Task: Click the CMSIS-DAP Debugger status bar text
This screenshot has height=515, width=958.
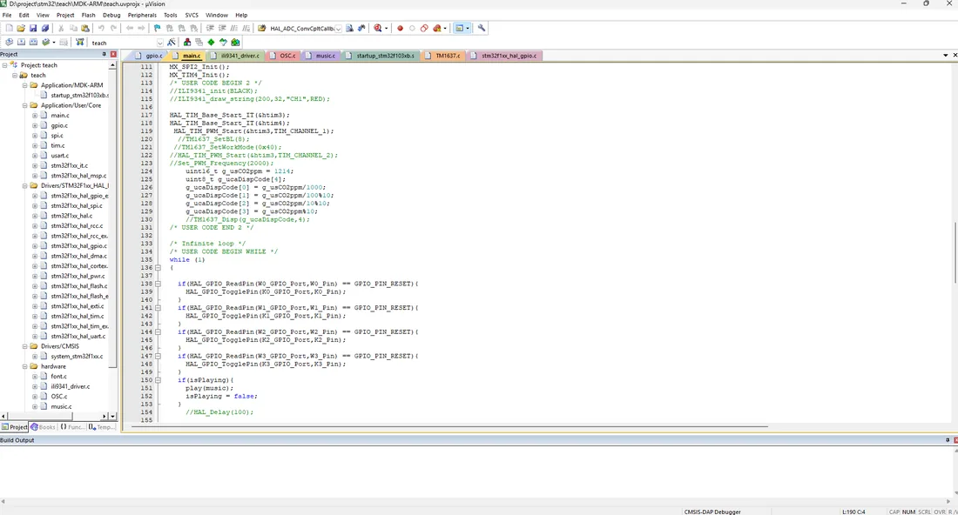Action: 712,512
